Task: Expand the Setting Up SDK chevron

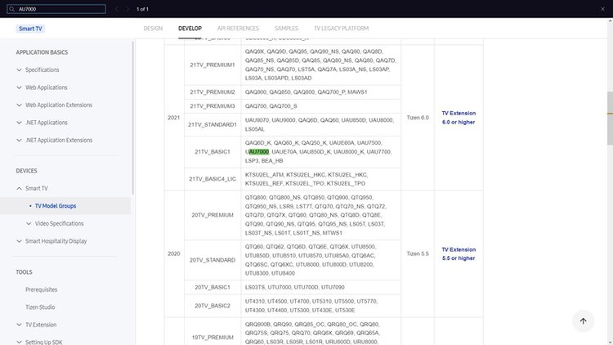Action: pyautogui.click(x=19, y=342)
